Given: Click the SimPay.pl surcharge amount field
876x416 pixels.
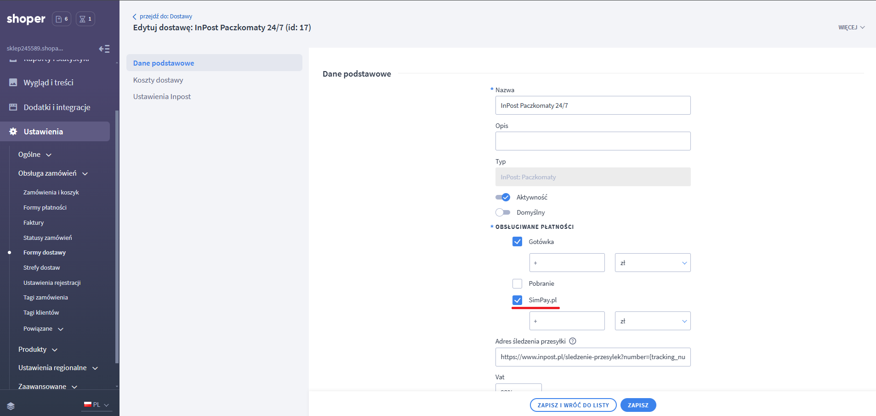Looking at the screenshot, I should [x=567, y=321].
